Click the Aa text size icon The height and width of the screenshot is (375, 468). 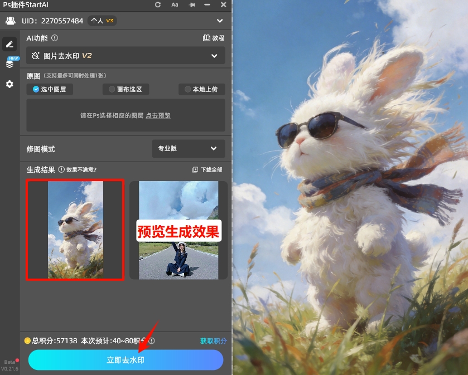[175, 5]
